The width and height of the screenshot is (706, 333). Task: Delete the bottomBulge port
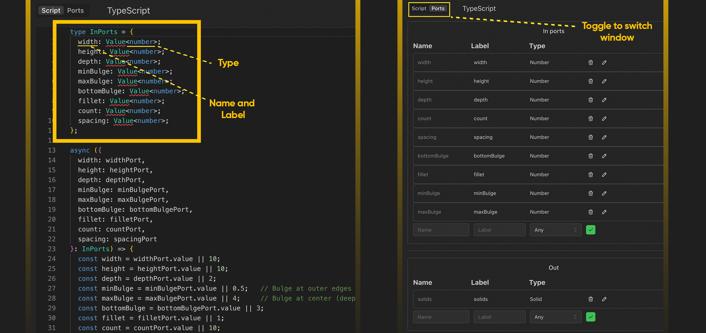point(591,156)
